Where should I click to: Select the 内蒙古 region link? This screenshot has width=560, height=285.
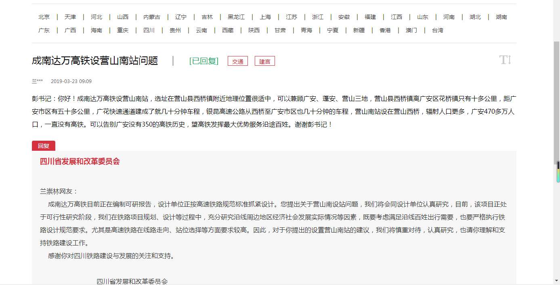click(152, 17)
